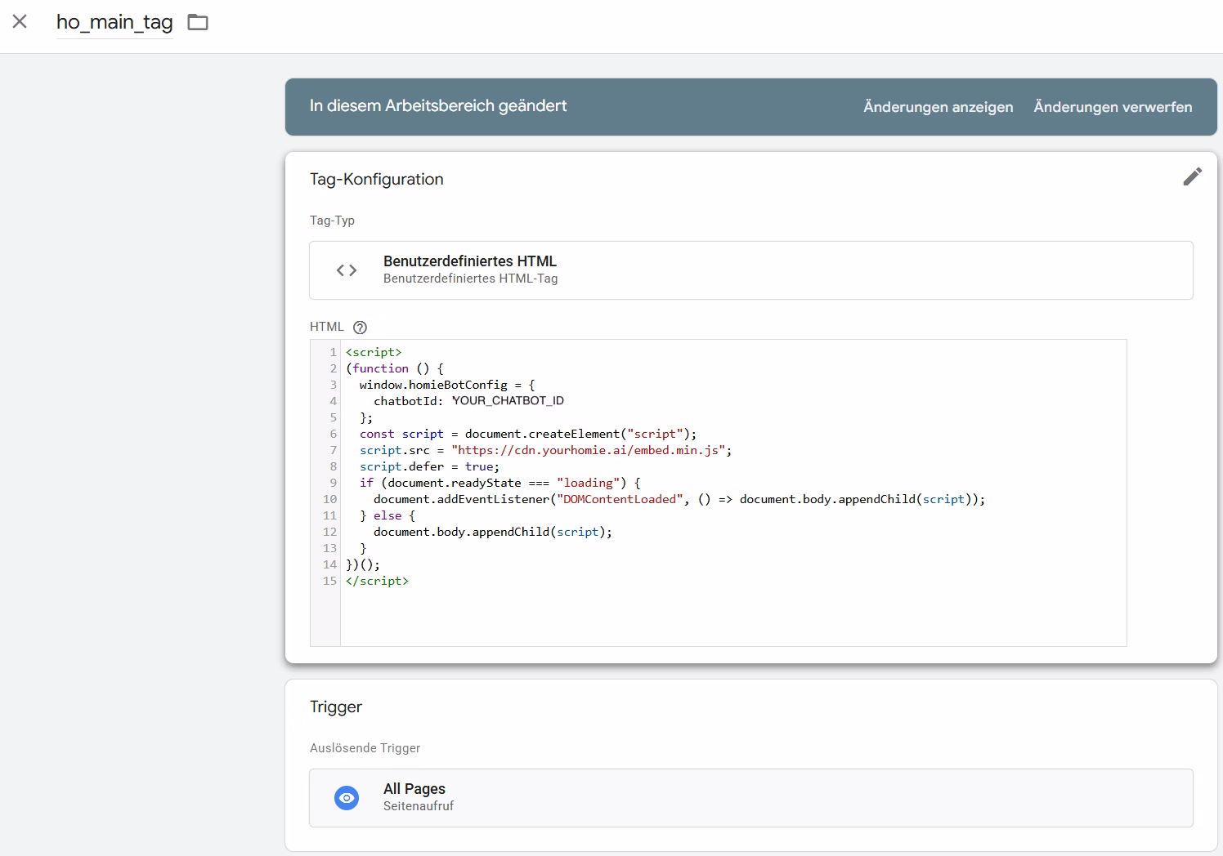
Task: Click the Tag-Konfiguration heading
Action: click(376, 179)
